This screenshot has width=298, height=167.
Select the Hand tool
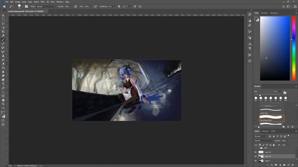[3, 100]
